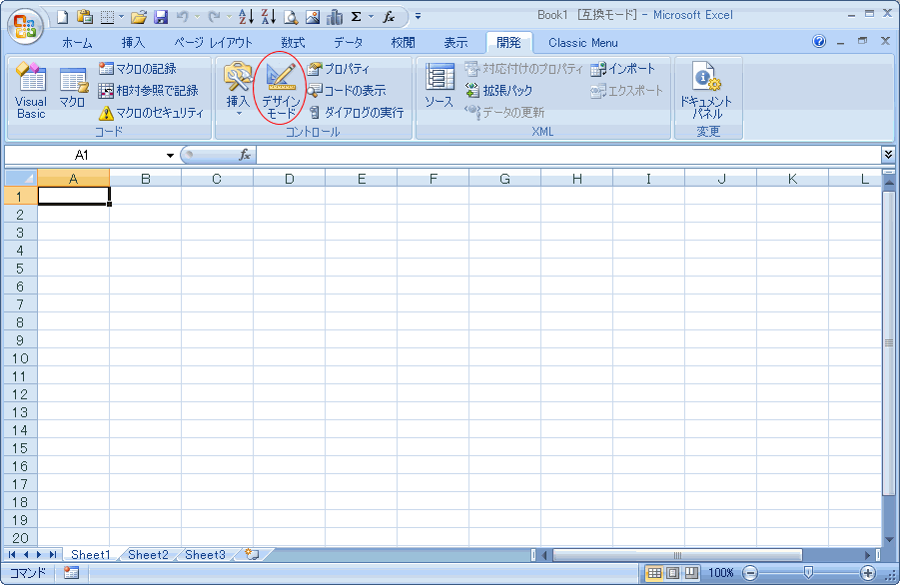900x585 pixels.
Task: Select the Sheet2 worksheet tab
Action: pos(148,555)
